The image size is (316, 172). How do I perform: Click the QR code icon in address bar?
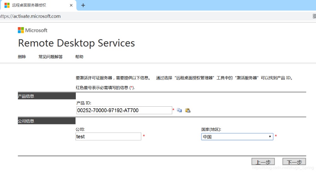pyautogui.click(x=314, y=16)
